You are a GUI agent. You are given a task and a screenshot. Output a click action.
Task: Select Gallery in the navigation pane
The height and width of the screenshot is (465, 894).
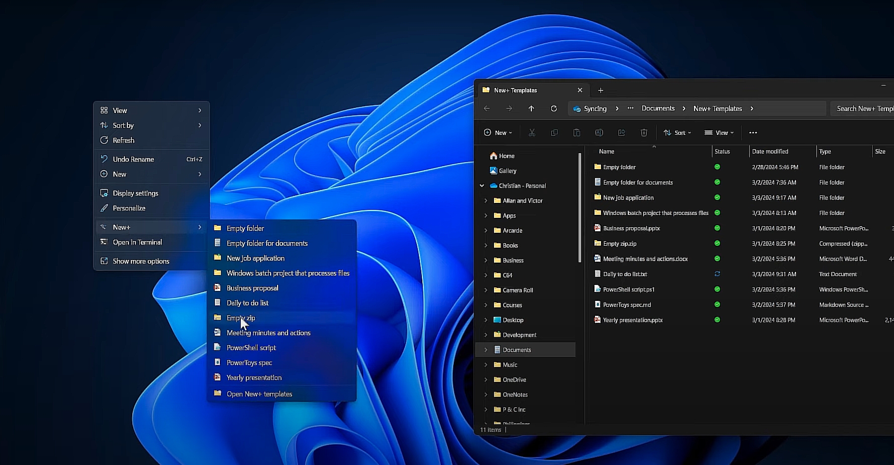pyautogui.click(x=503, y=171)
